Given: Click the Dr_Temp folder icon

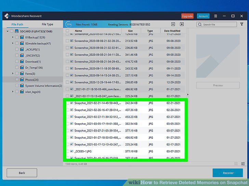Looking at the screenshot, I should 22,67.
